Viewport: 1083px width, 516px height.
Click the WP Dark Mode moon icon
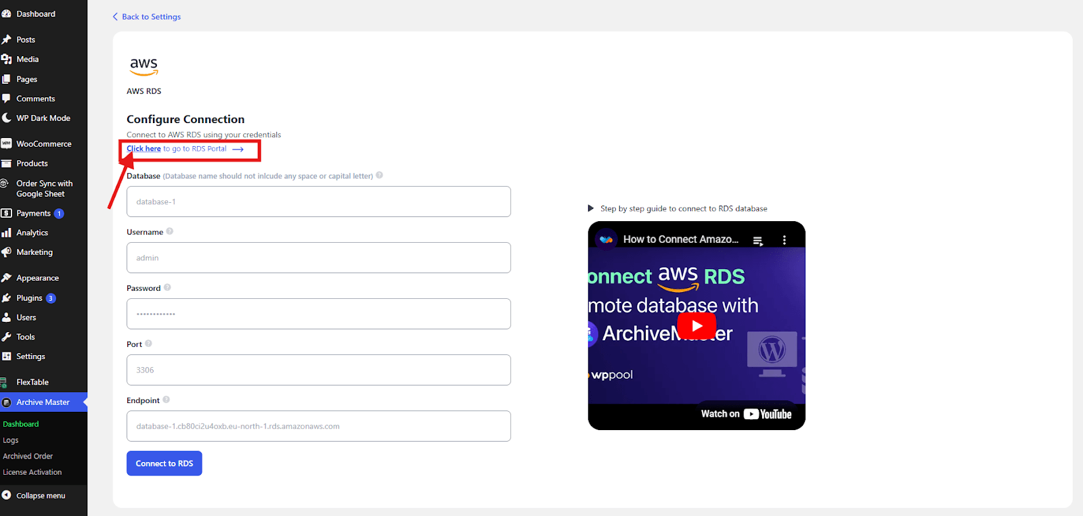(x=6, y=118)
